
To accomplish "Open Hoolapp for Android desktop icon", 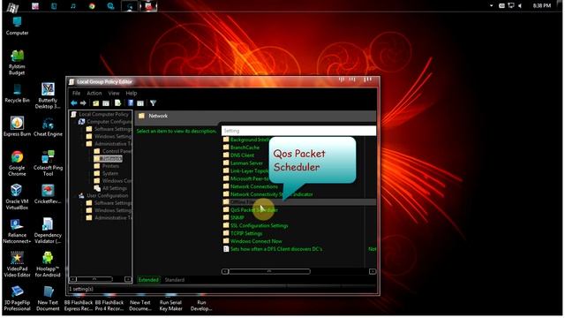I will point(48,264).
